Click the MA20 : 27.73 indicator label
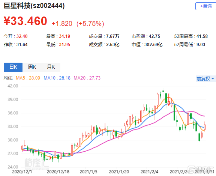 [x=87, y=78]
